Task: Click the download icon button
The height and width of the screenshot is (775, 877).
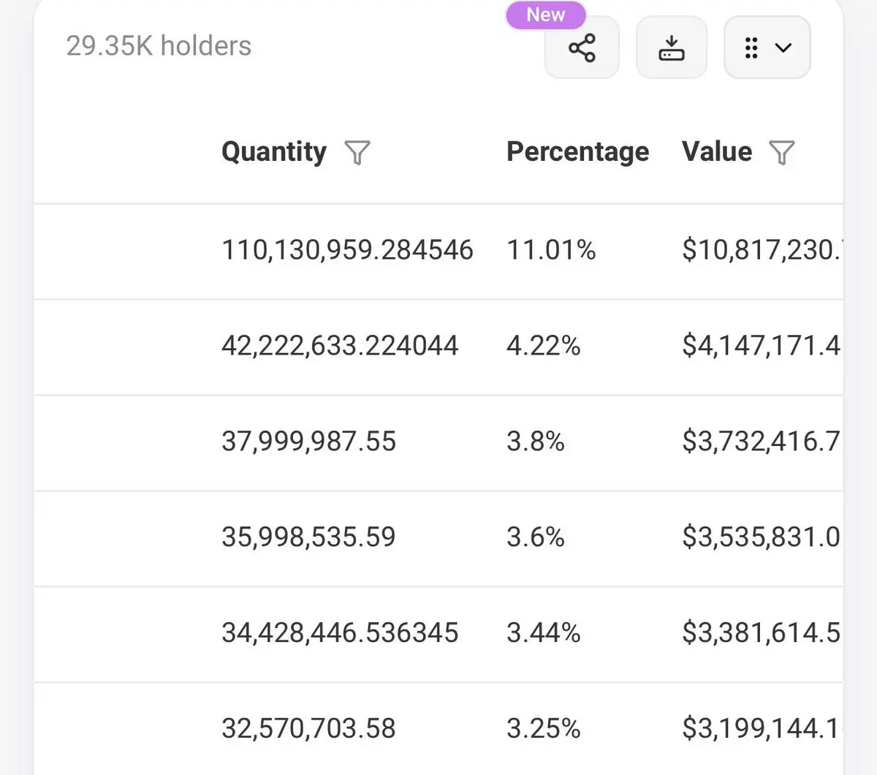Action: tap(671, 48)
